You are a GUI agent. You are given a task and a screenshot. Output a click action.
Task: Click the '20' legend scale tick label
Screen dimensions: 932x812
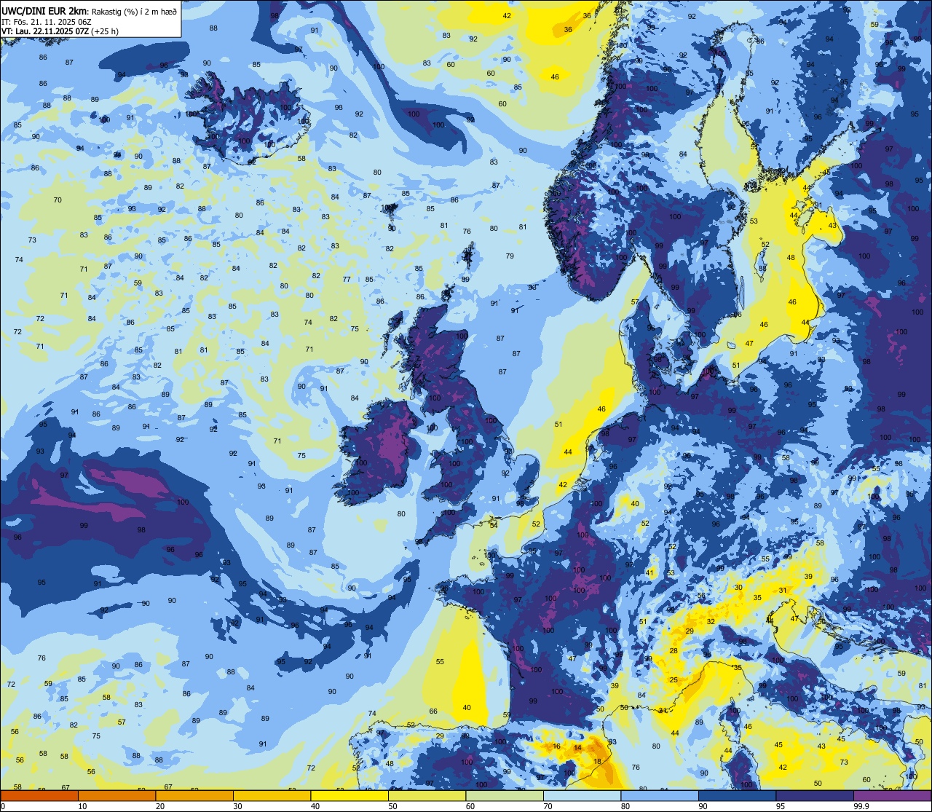tap(160, 806)
